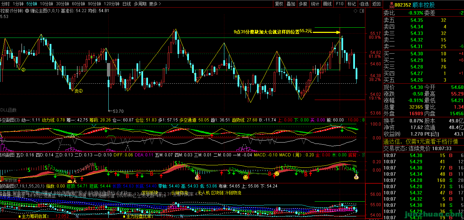Viewport: 464px width, 220px height.
Task: Open the F10 company info
Action: click(340, 4)
